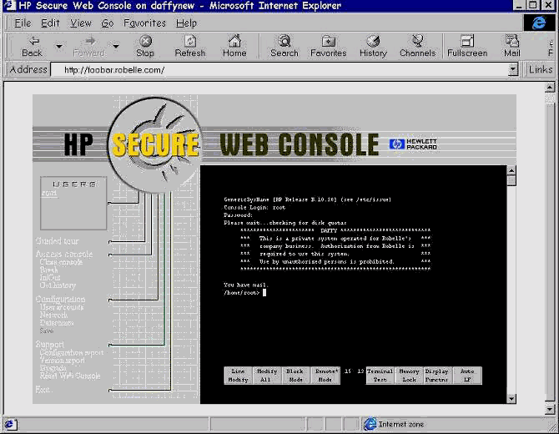Go to the Home page icon
The width and height of the screenshot is (559, 434).
pos(234,47)
